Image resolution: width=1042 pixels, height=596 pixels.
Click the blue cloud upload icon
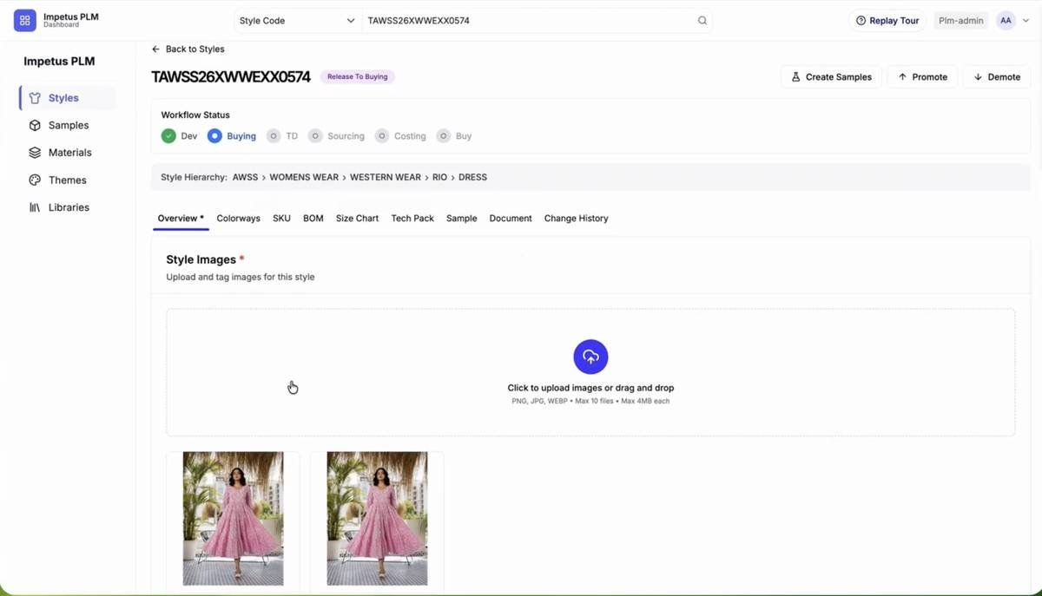(590, 357)
